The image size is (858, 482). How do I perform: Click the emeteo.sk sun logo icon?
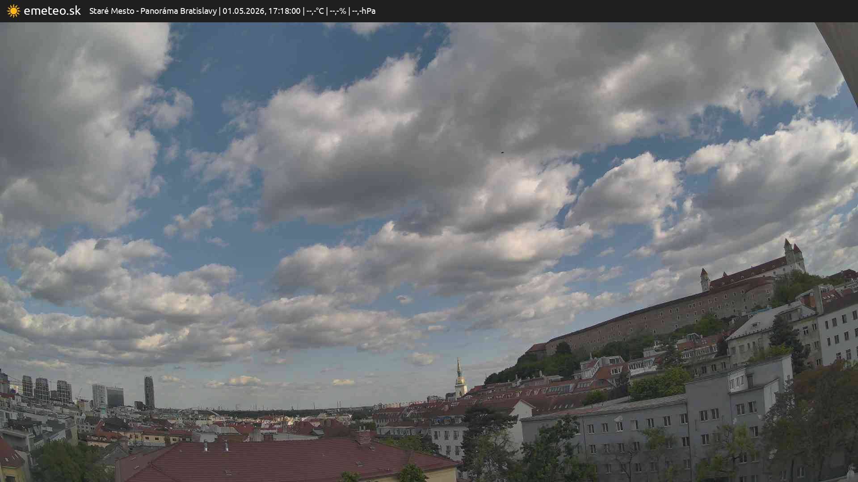(13, 11)
